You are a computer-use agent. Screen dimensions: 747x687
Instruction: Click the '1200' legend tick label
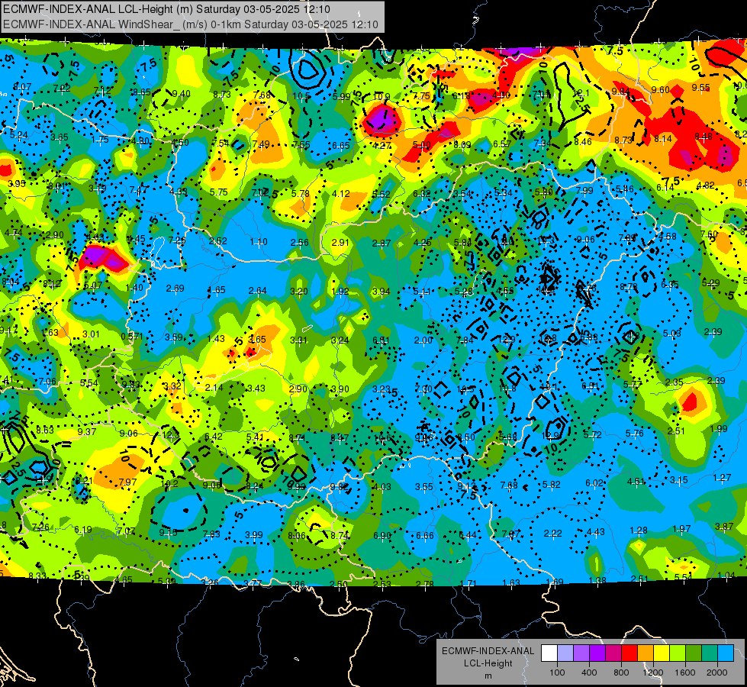click(x=652, y=672)
